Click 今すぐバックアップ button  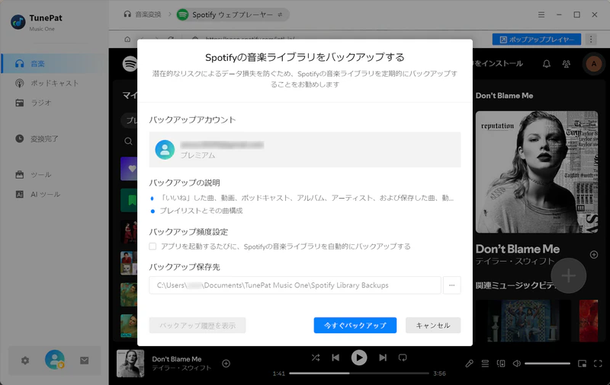pos(355,325)
